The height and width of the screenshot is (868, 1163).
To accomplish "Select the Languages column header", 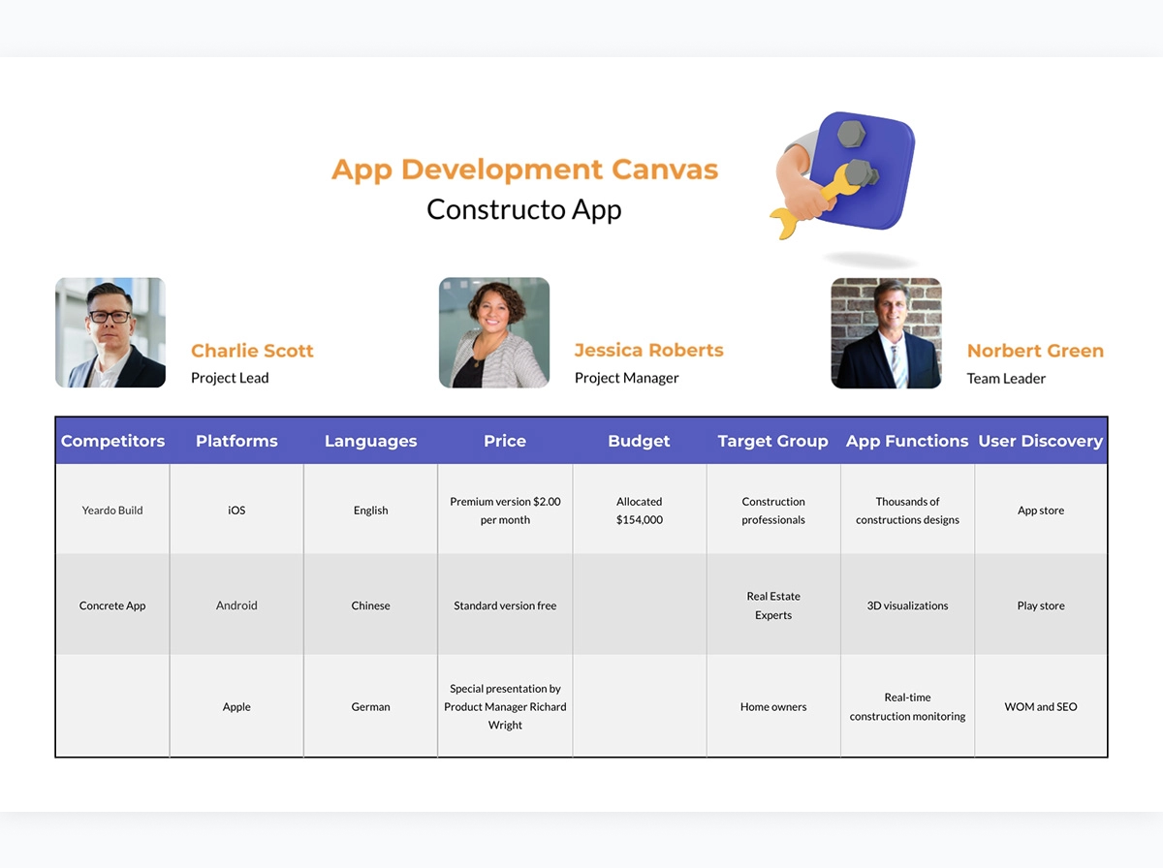I will click(370, 441).
